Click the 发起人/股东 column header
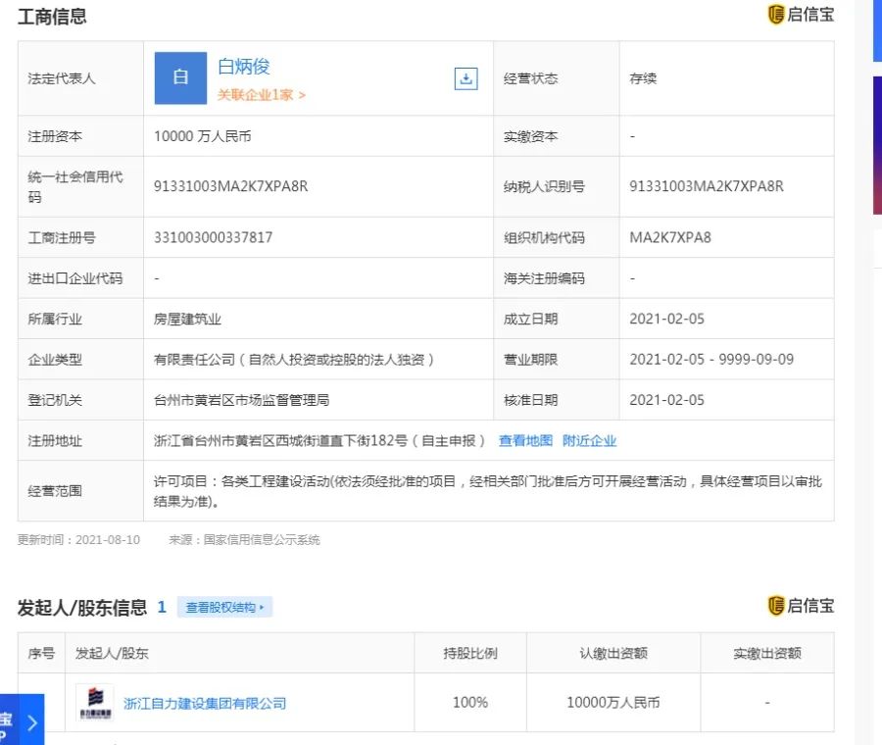This screenshot has height=745, width=882. (x=112, y=653)
